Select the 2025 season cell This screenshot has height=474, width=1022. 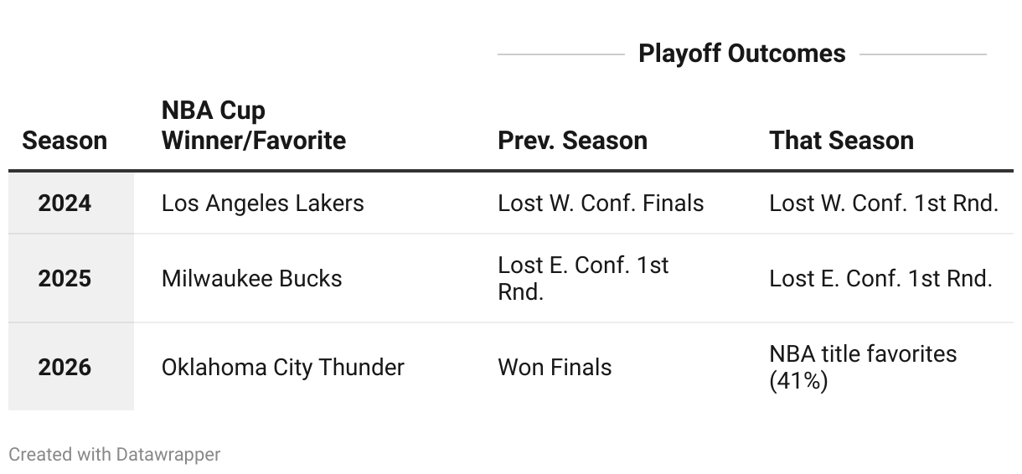click(x=65, y=278)
